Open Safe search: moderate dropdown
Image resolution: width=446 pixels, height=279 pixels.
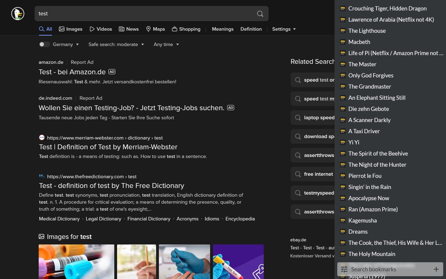(x=116, y=44)
